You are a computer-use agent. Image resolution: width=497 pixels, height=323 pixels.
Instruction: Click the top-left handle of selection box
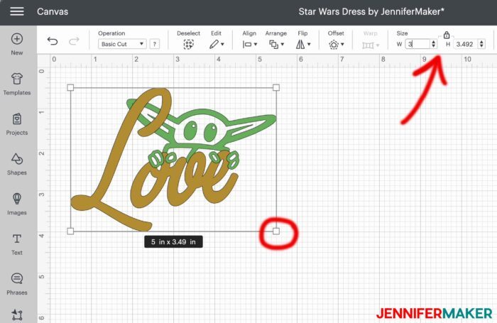pyautogui.click(x=70, y=87)
